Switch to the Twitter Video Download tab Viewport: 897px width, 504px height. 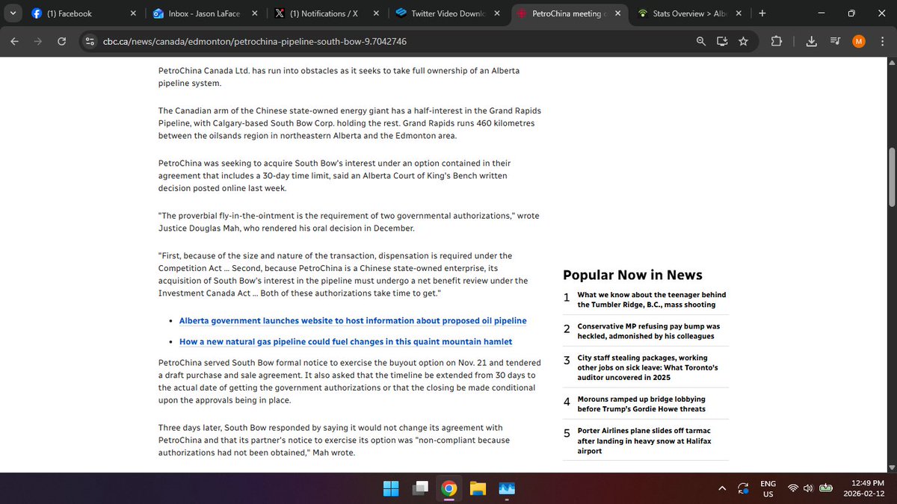[x=449, y=13]
